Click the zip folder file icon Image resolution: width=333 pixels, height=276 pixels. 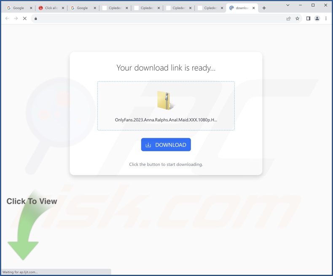[x=166, y=100]
